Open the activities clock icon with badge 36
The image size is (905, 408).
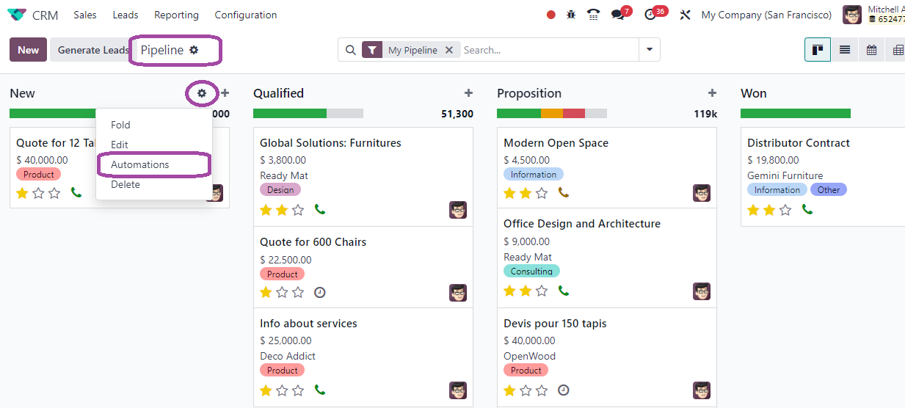(x=650, y=15)
